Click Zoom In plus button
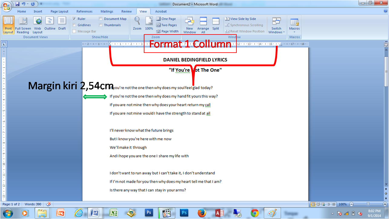This screenshot has width=389, height=219. click(385, 204)
